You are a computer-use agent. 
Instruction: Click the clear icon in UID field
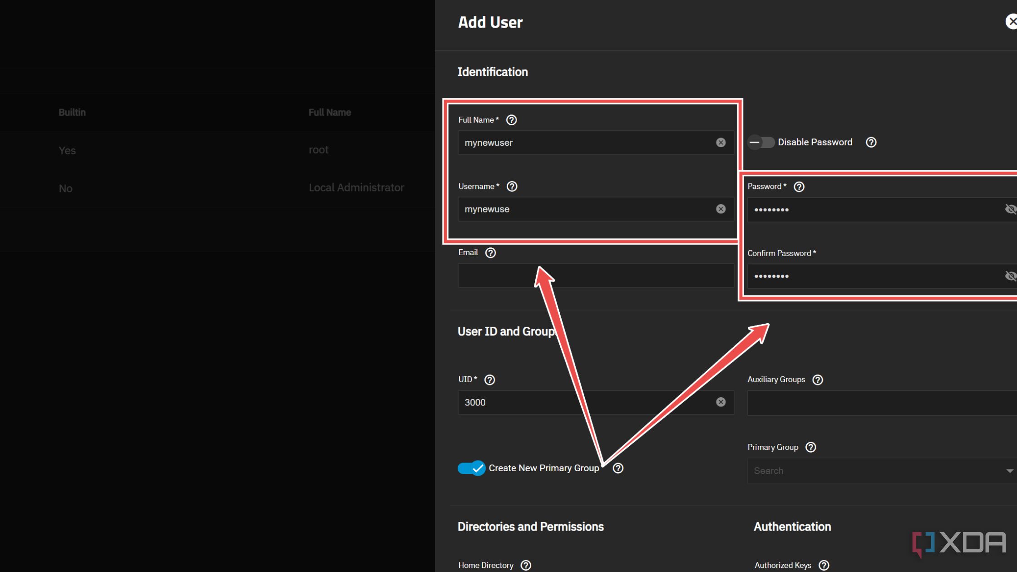[x=721, y=402]
